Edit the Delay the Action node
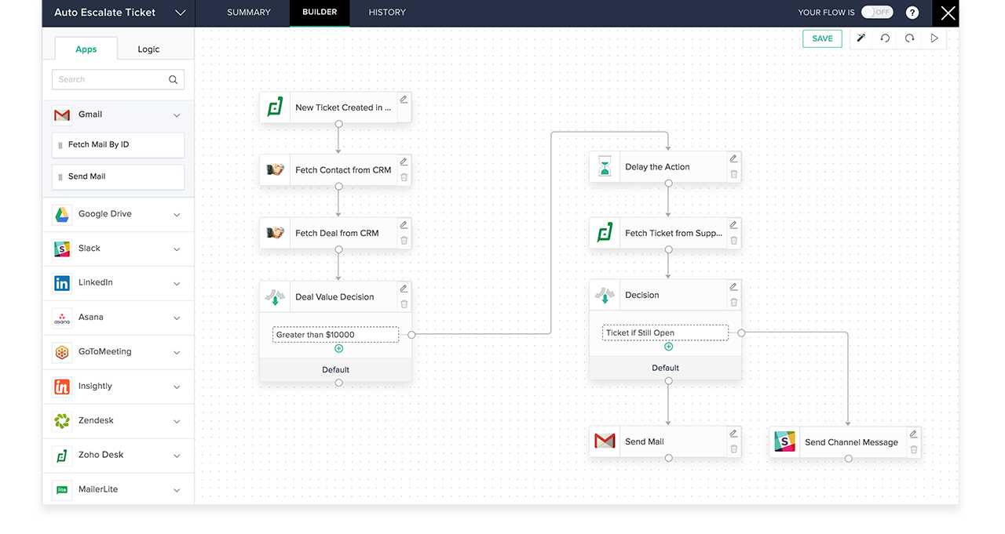Image resolution: width=1005 pixels, height=534 pixels. (733, 156)
